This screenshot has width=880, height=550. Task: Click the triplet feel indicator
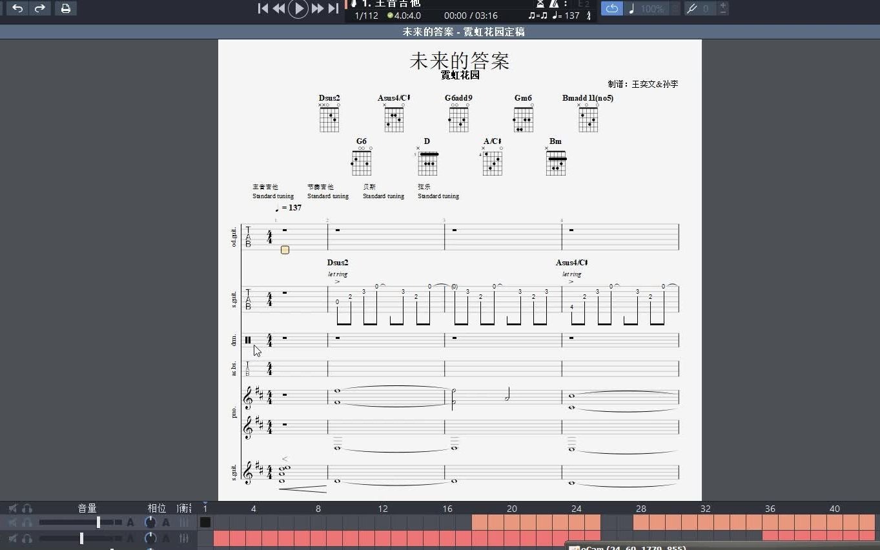tap(537, 15)
